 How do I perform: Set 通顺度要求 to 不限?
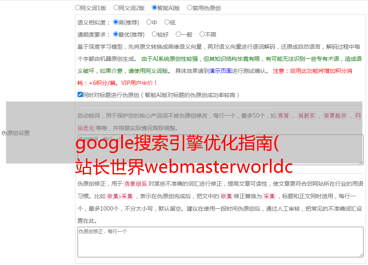(202, 34)
